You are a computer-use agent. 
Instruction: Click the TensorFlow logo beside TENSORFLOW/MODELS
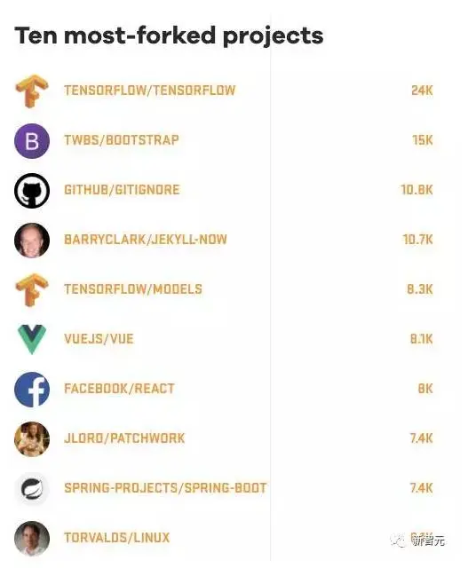[x=32, y=290]
